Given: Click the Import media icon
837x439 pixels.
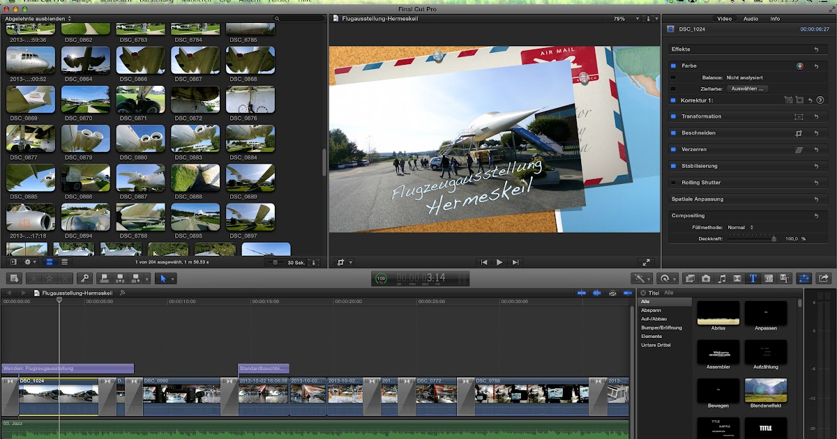Looking at the screenshot, I should pyautogui.click(x=13, y=278).
